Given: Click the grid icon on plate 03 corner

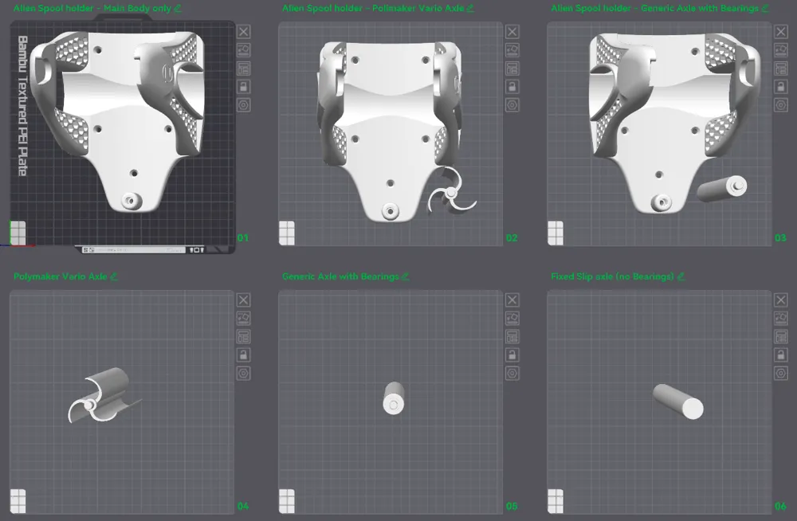Looking at the screenshot, I should 556,233.
